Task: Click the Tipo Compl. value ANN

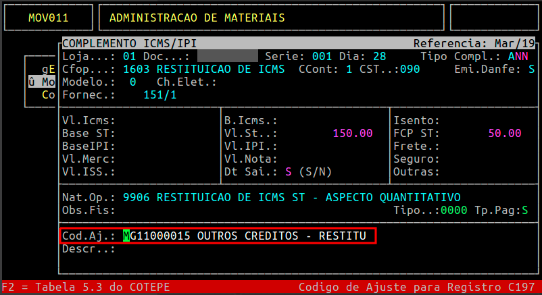Action: (518, 56)
